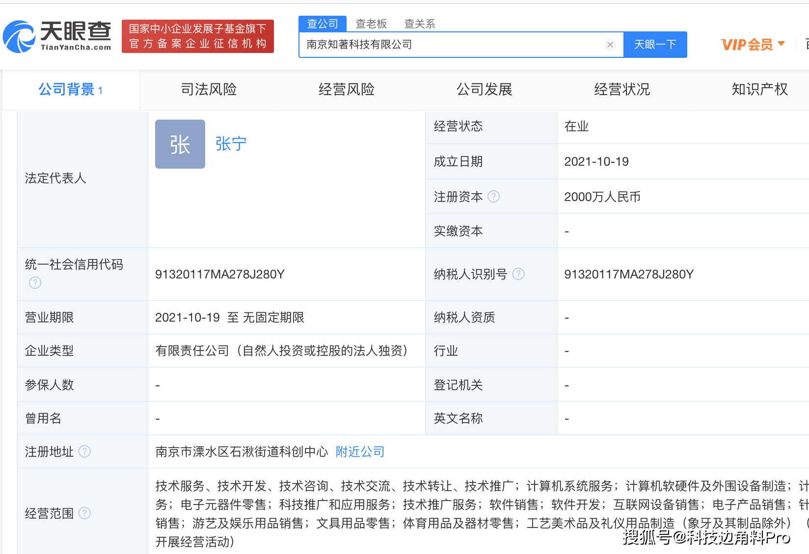Click the 企业类型 label cell

point(82,351)
